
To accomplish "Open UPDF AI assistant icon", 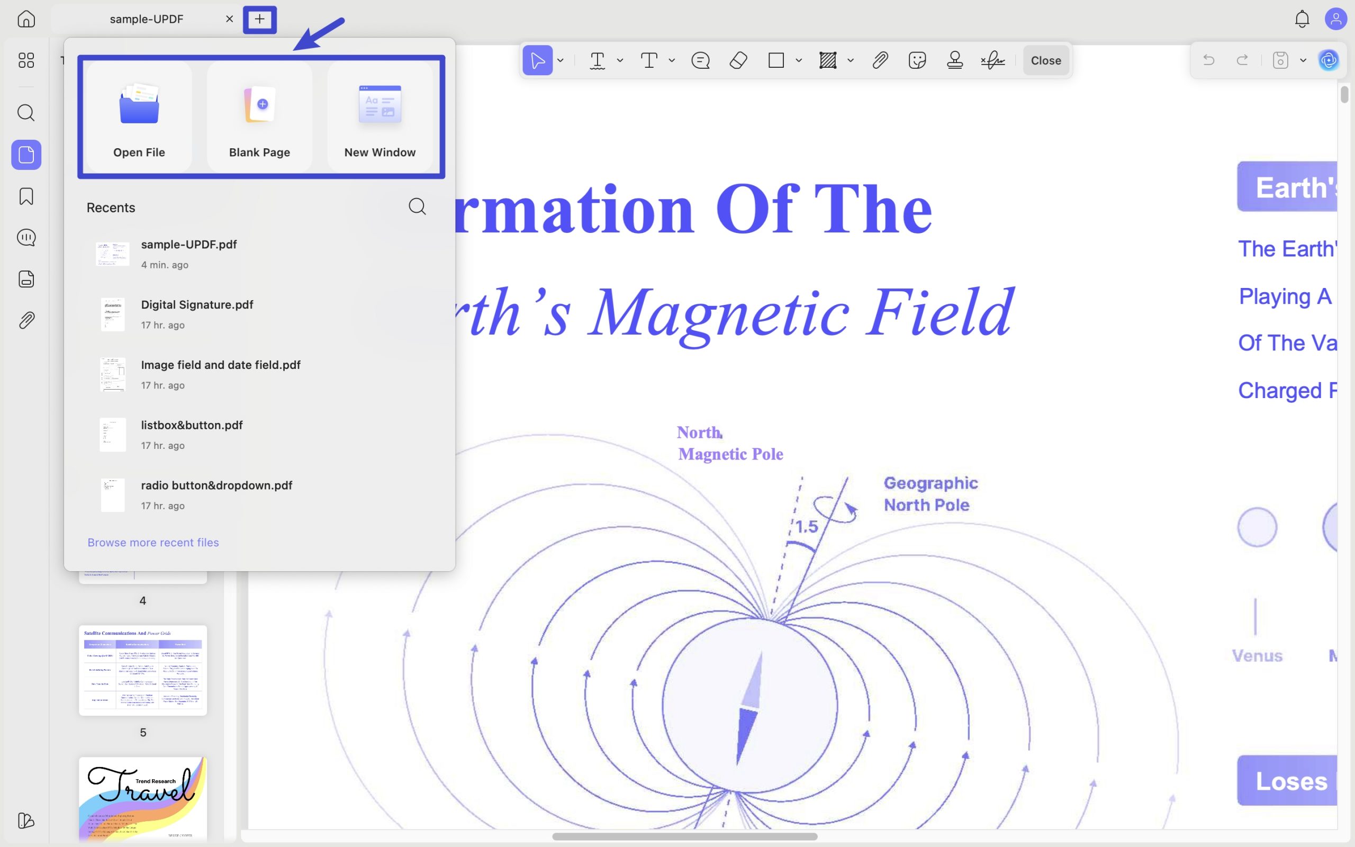I will 1329,60.
